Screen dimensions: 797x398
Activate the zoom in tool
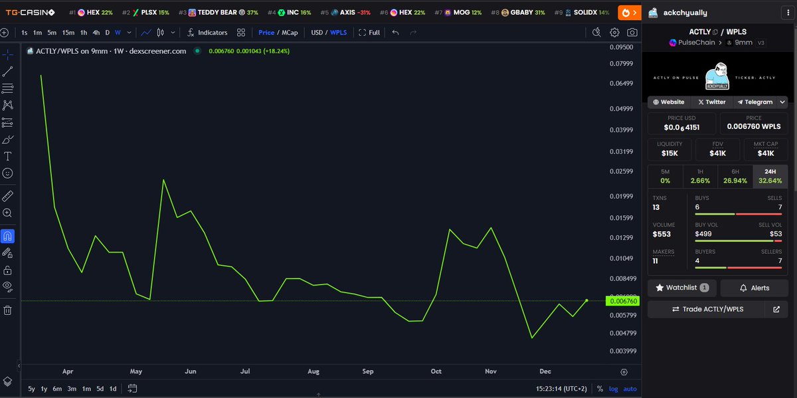click(x=7, y=213)
